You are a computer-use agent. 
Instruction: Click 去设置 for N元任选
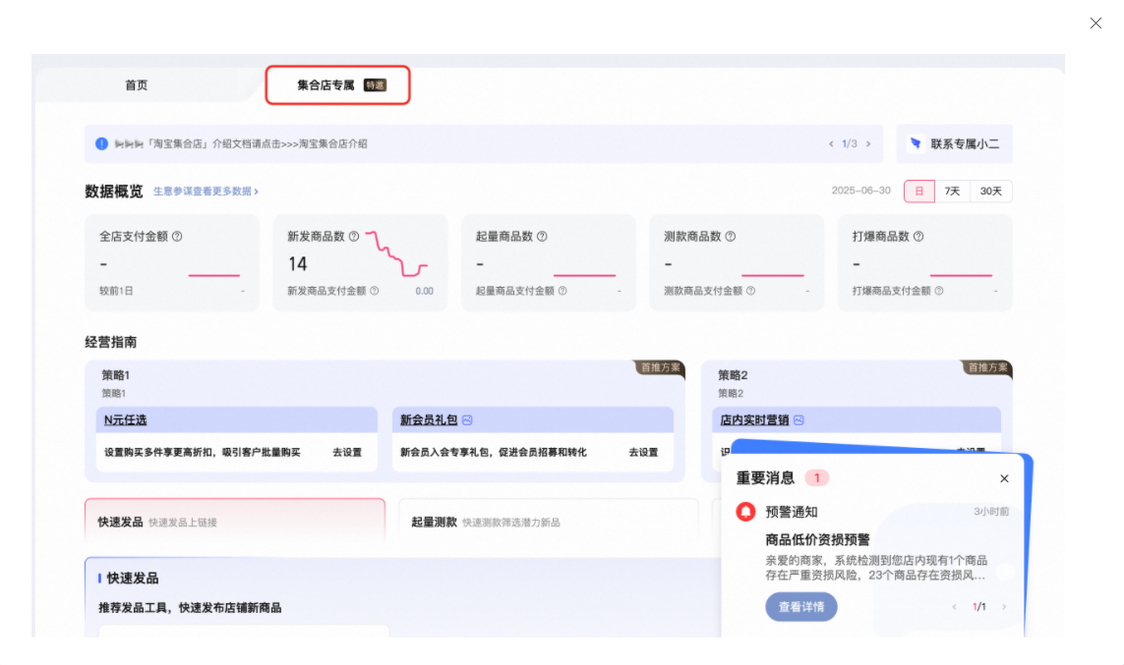tap(347, 453)
